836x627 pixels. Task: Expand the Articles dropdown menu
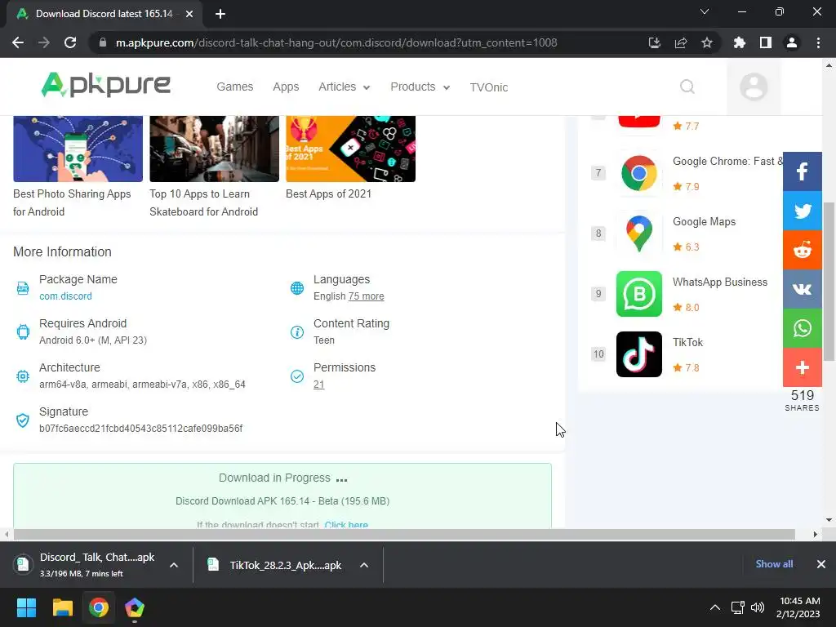click(x=344, y=87)
